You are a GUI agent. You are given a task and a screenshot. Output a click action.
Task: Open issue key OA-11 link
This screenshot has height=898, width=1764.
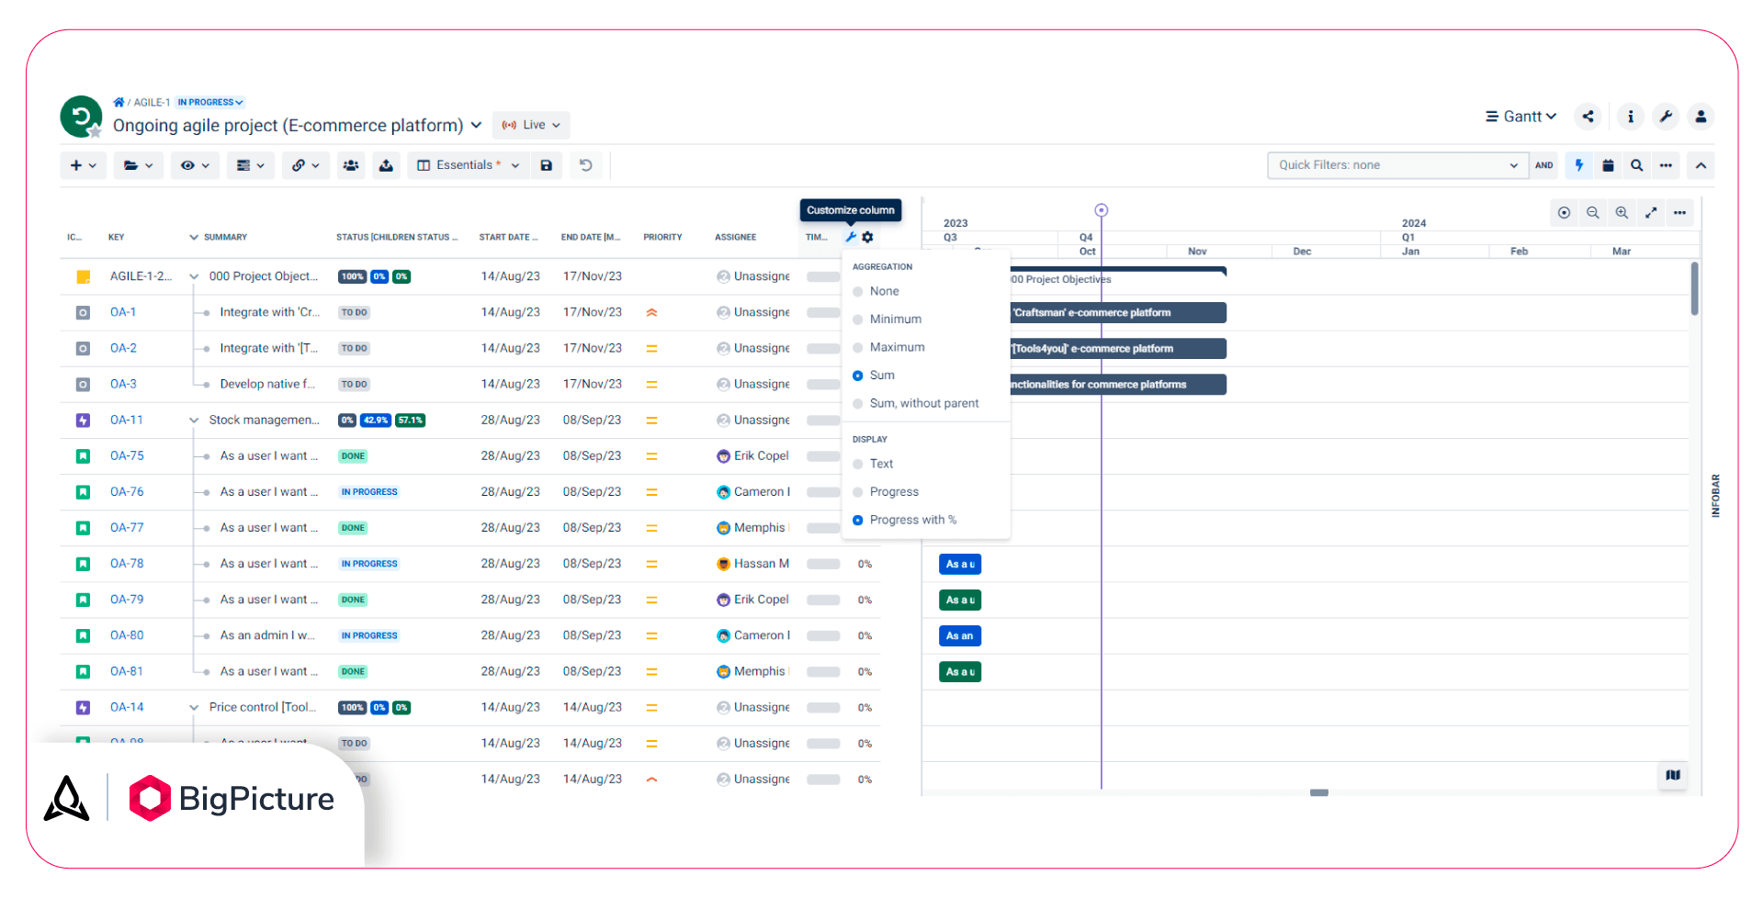pyautogui.click(x=127, y=420)
